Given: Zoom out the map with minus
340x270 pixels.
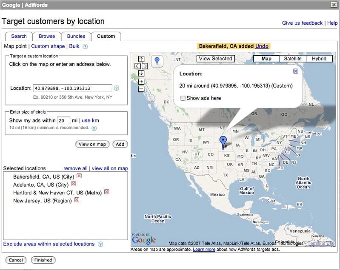Looking at the screenshot, I should pyautogui.click(x=141, y=89).
